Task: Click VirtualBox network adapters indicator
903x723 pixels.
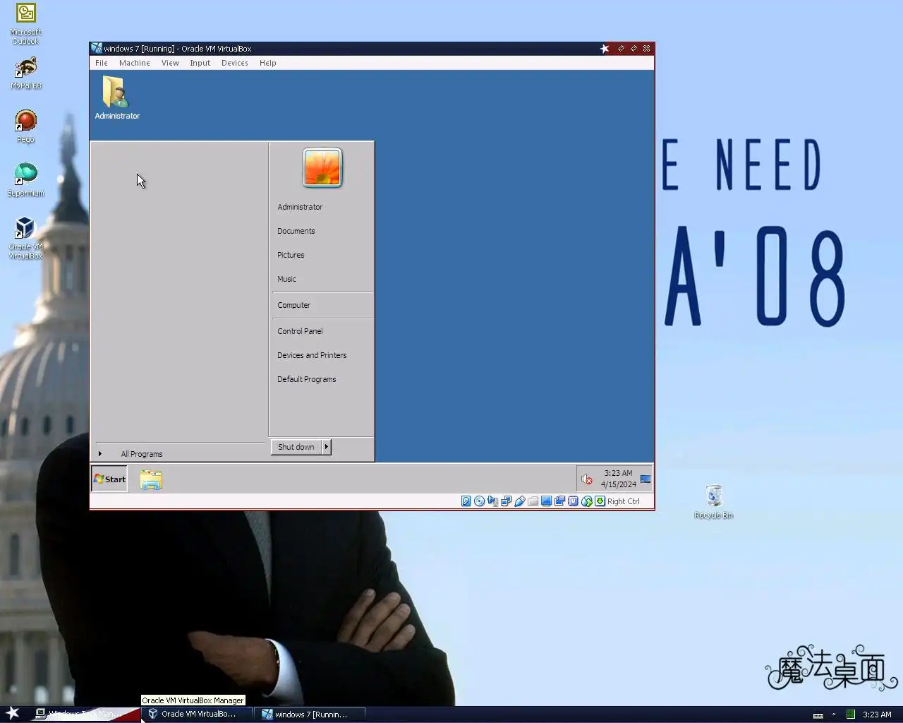Action: coord(507,501)
